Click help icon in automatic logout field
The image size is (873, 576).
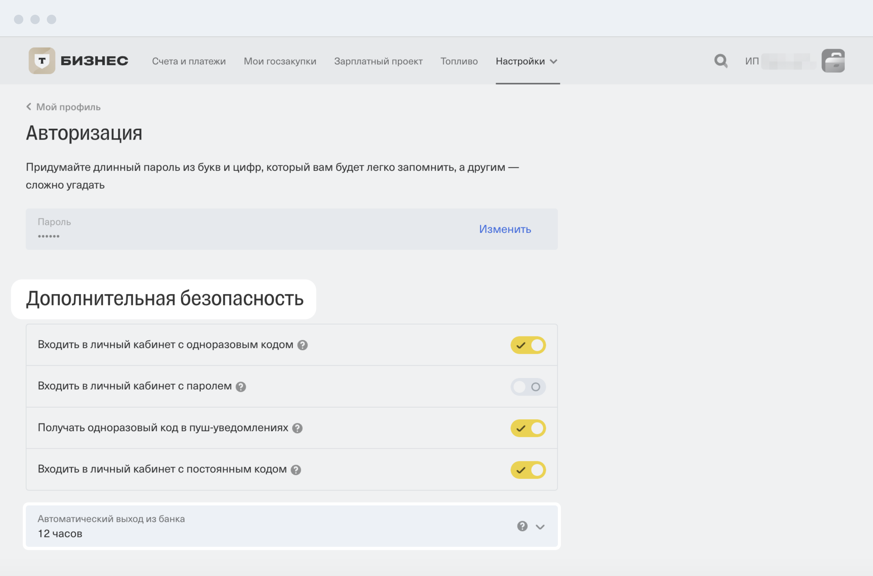522,526
